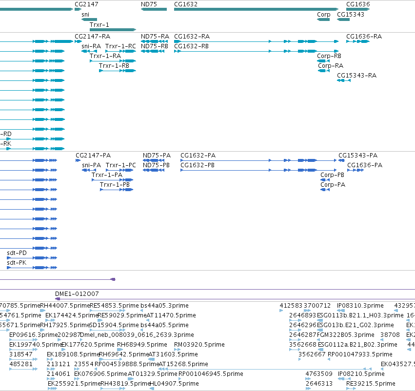This screenshot has height=391, width=415.
Task: Click the sdt-PD protein label
Action: [x=17, y=253]
